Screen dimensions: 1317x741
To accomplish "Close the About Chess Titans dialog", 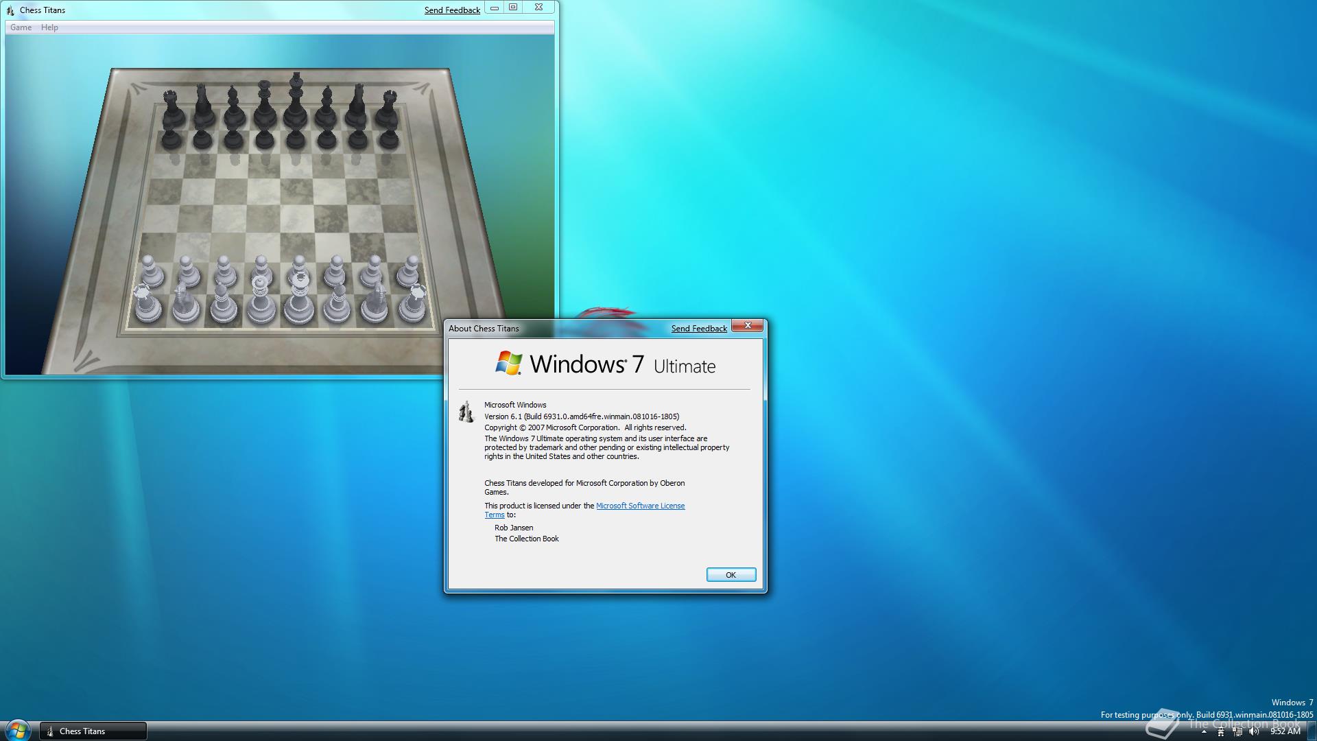I will pos(748,326).
